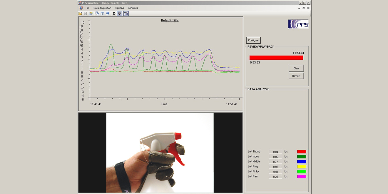Toggle the video clapperboard toolbar button
388x194 pixels.
(x=126, y=14)
